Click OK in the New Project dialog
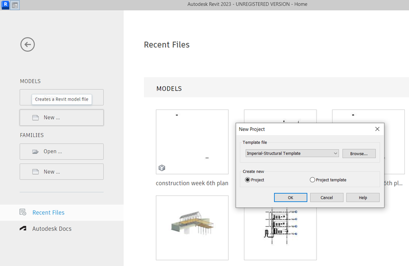Screen dimensions: 409x266 coord(290,197)
